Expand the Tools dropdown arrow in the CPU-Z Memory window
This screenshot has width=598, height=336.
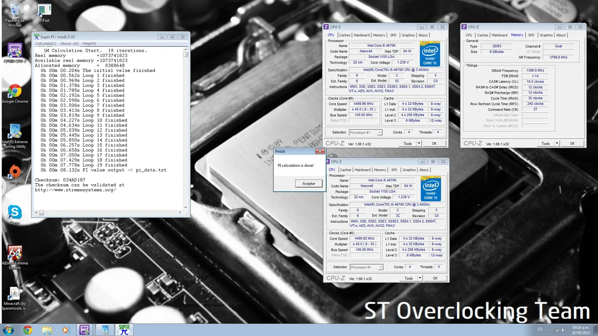pyautogui.click(x=557, y=144)
